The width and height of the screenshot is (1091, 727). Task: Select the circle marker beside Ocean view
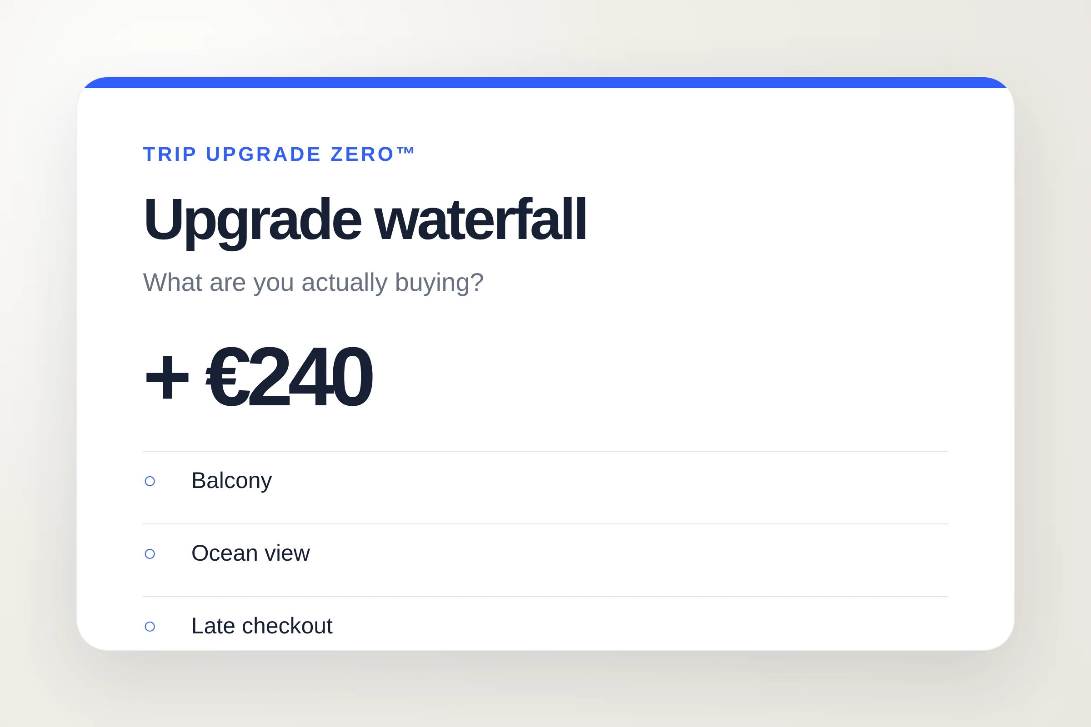[x=150, y=554]
